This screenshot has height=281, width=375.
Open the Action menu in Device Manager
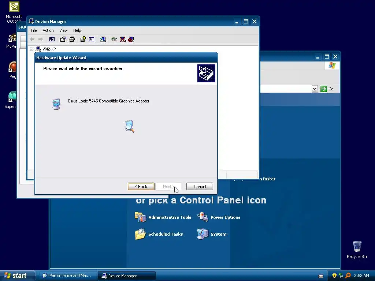[48, 30]
